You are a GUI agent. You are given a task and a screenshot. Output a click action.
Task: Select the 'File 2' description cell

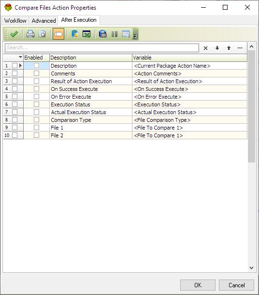click(91, 135)
